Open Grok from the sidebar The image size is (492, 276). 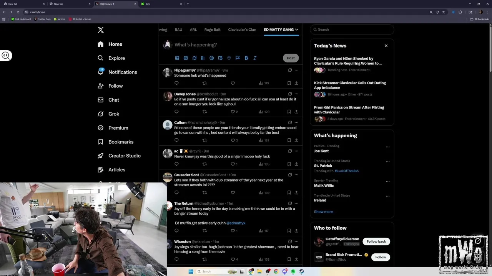click(x=108, y=114)
